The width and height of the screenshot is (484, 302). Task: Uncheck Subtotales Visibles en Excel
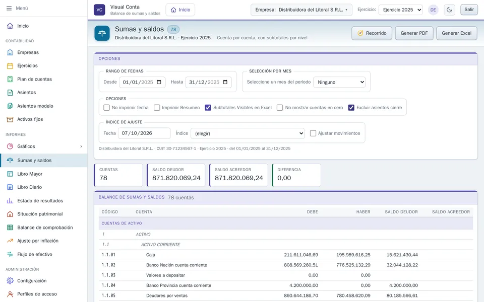point(208,108)
